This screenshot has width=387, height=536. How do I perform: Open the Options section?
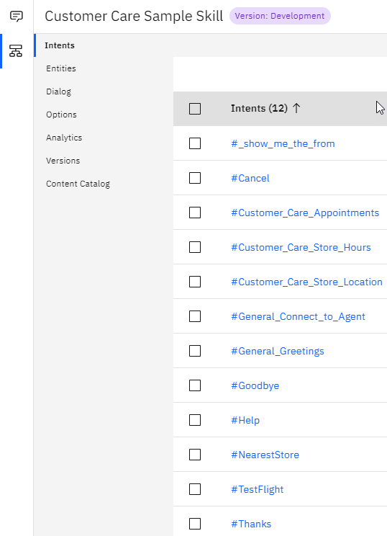[61, 115]
